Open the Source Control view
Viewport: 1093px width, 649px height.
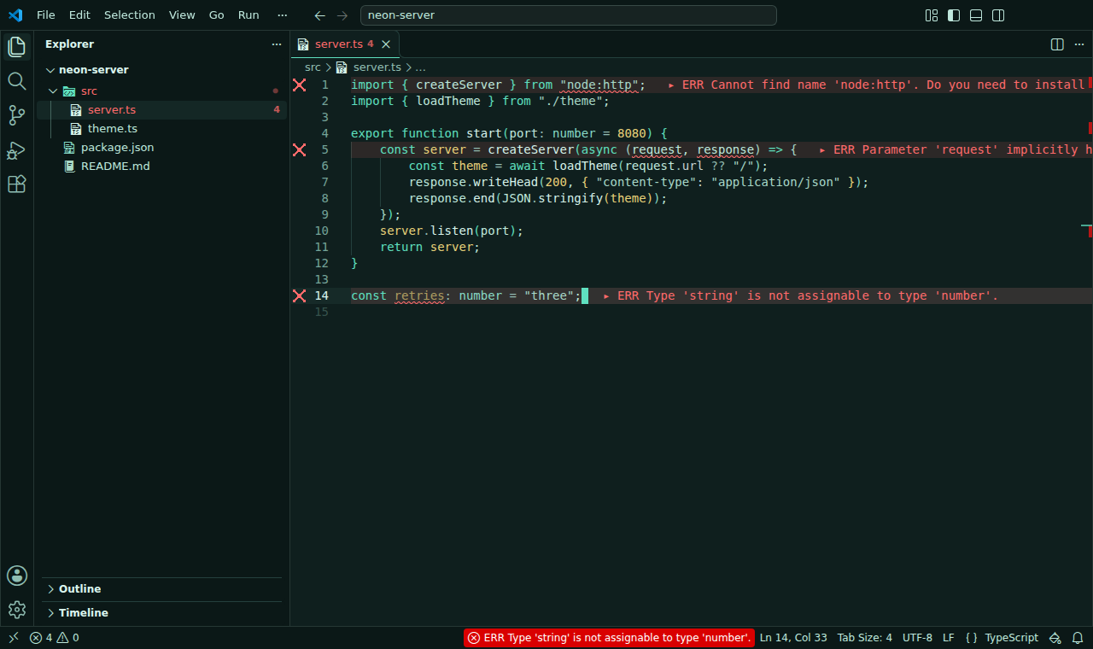16,115
